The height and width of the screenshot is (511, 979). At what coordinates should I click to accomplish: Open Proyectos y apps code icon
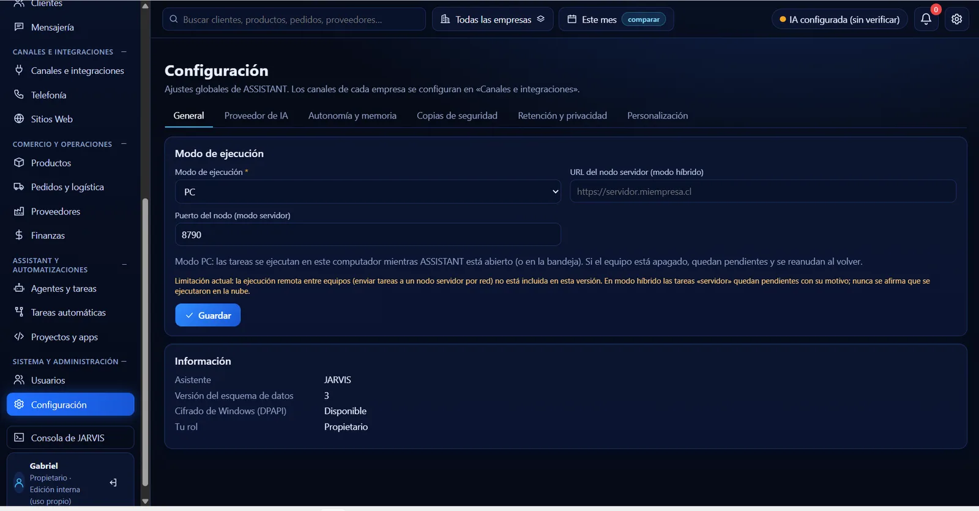pyautogui.click(x=19, y=336)
